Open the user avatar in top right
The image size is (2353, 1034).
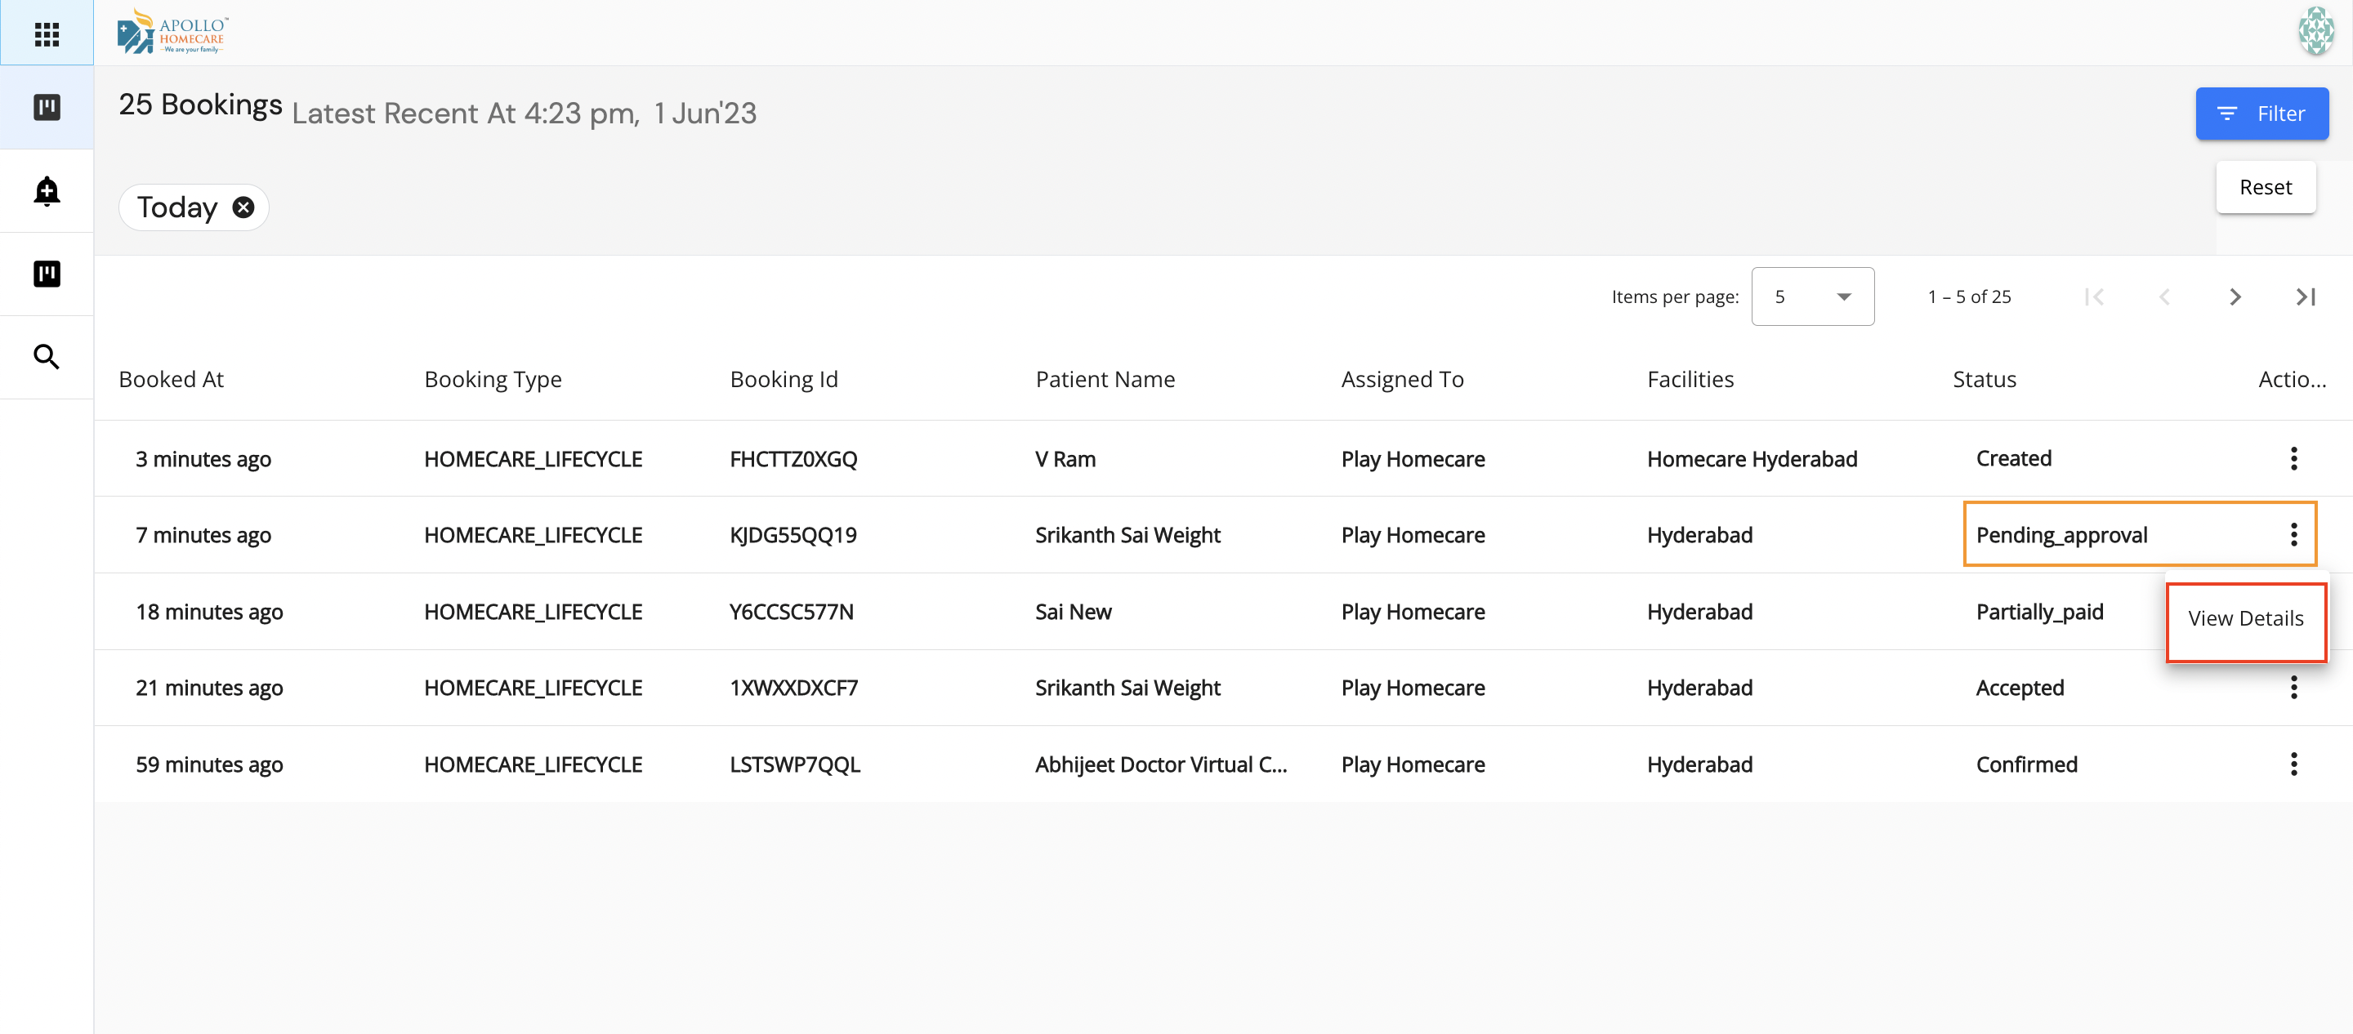click(2315, 32)
